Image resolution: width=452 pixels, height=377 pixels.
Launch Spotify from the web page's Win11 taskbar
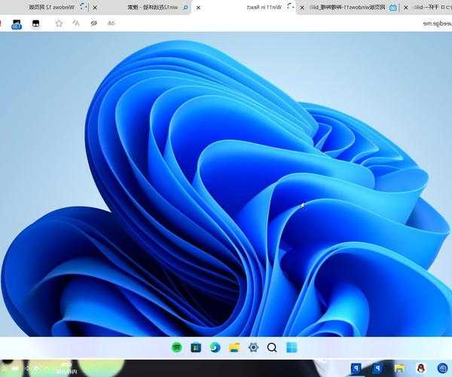tap(177, 348)
